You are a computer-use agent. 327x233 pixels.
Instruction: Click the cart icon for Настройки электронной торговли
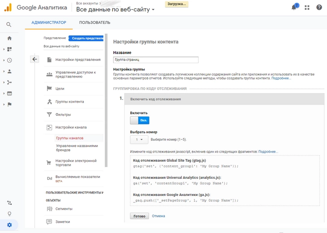click(x=49, y=163)
